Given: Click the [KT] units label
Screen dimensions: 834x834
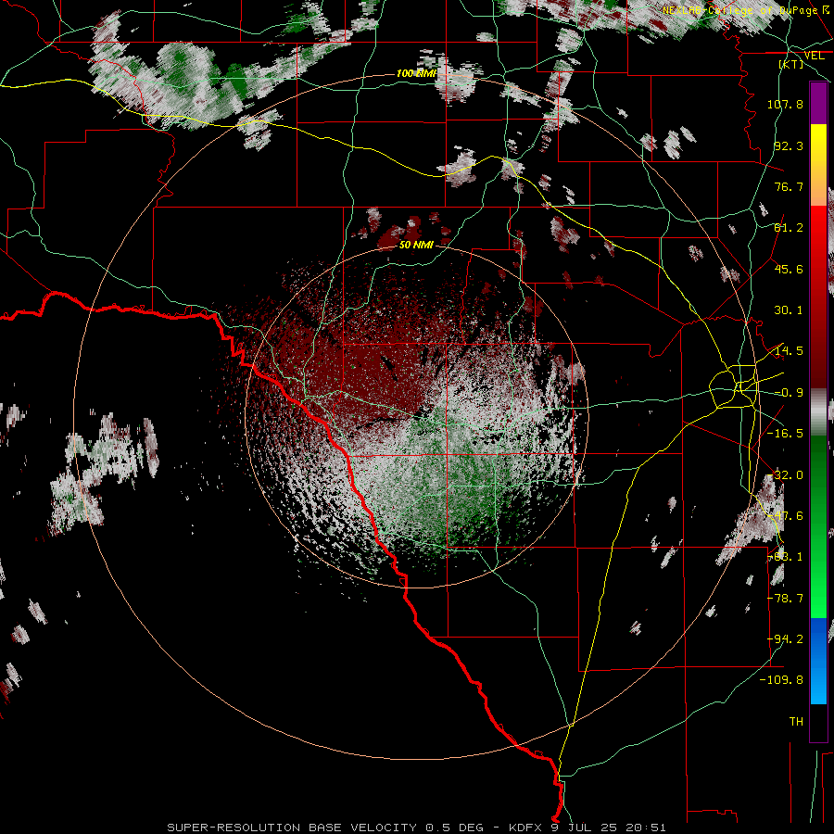Looking at the screenshot, I should 791,64.
